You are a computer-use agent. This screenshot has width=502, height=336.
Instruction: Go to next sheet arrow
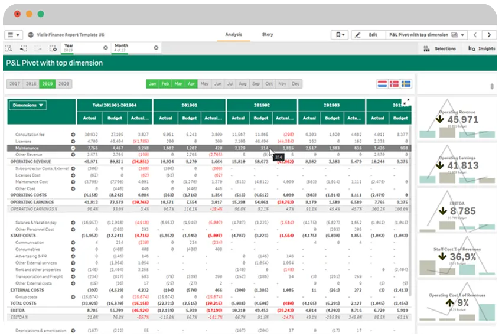coord(490,35)
